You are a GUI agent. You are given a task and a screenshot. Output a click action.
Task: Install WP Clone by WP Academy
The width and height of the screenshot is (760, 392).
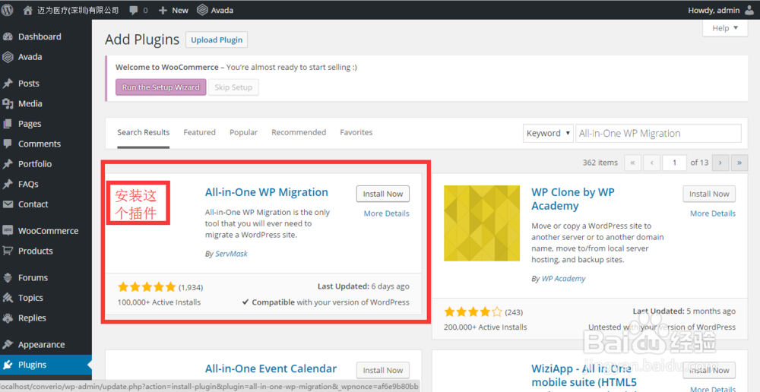click(x=709, y=194)
